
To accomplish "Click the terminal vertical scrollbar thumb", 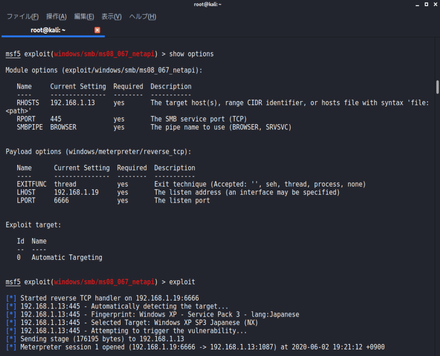I will [437, 87].
